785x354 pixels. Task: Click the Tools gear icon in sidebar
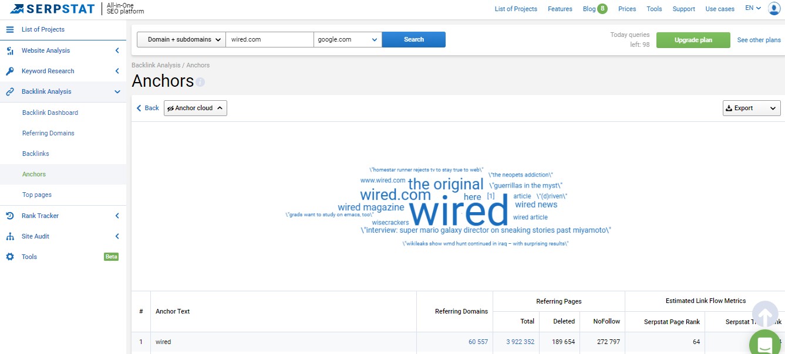click(x=10, y=257)
